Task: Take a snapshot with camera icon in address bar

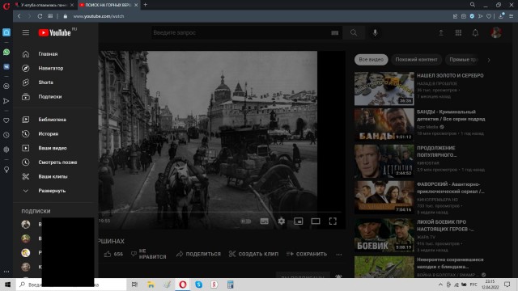Action: 464,16
